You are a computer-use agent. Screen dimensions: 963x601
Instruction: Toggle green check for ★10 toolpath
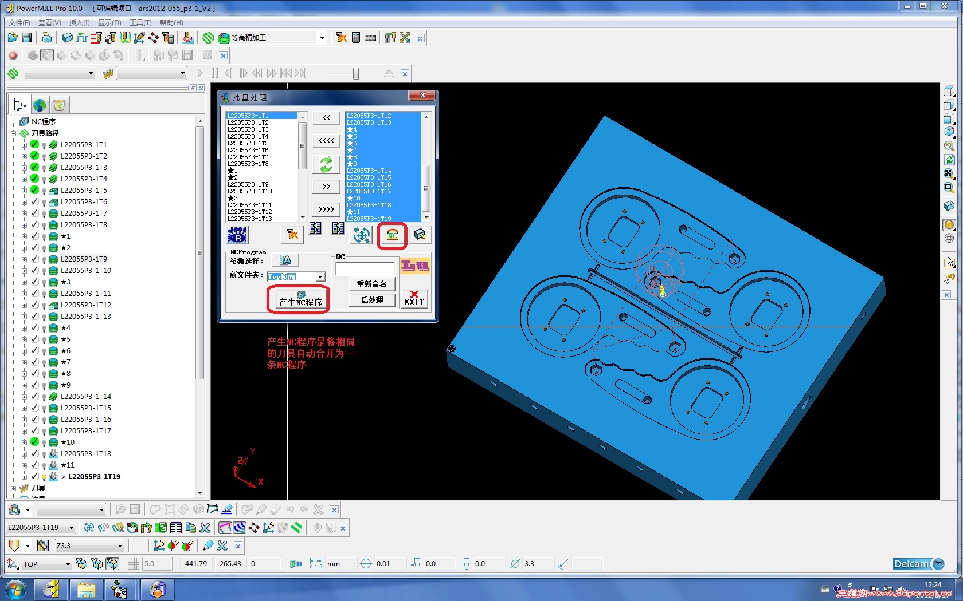point(35,442)
